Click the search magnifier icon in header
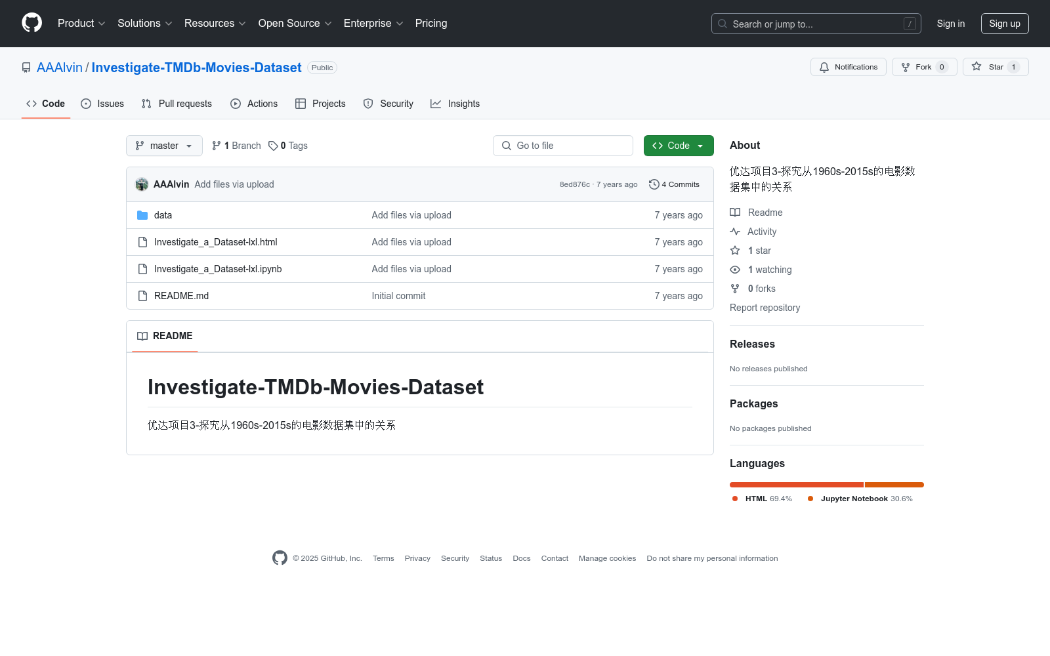 [x=723, y=24]
